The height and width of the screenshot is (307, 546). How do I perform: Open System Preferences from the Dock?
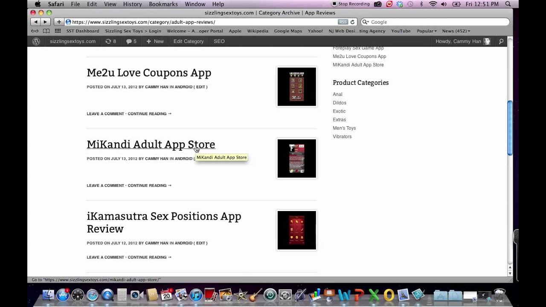tap(285, 295)
